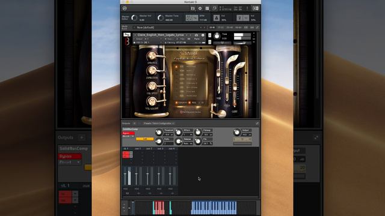Click the SolidBusComp Threshold knob
The width and height of the screenshot is (385, 216).
coord(159,133)
